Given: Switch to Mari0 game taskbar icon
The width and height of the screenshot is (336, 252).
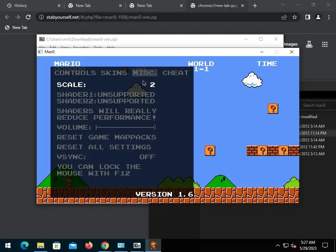Looking at the screenshot, I should (x=153, y=245).
